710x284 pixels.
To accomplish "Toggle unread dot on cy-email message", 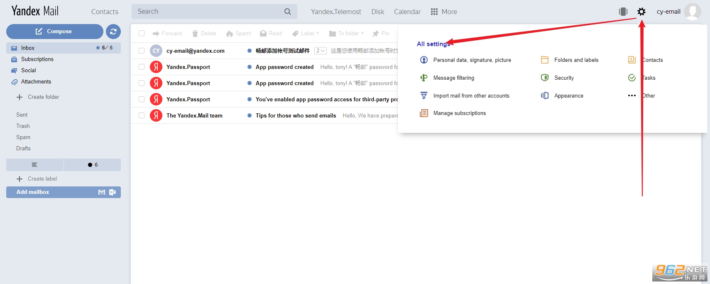I will [x=250, y=51].
